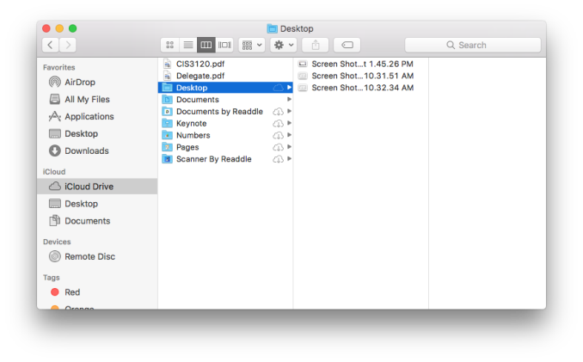Switch to icon view
Image resolution: width=583 pixels, height=362 pixels.
(170, 45)
